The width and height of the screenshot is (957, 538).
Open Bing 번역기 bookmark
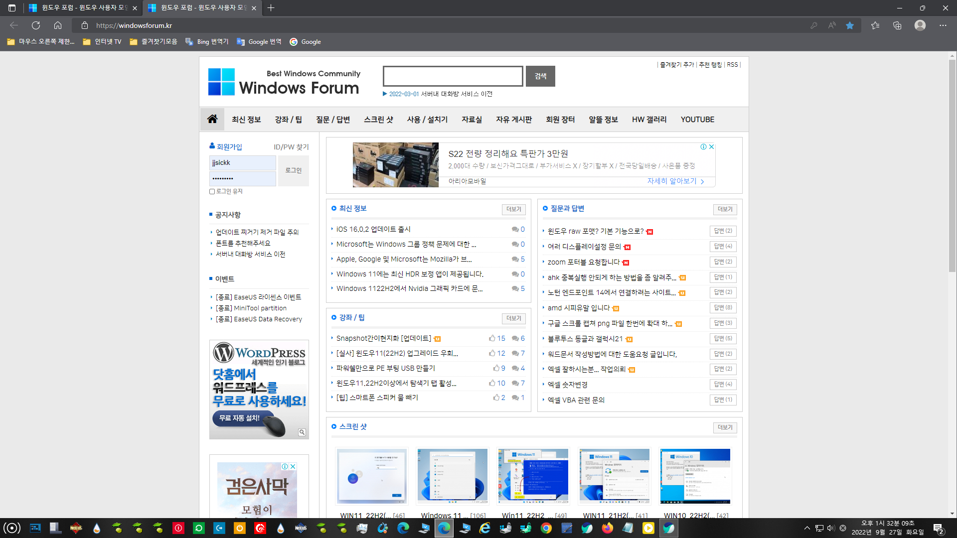pos(207,42)
